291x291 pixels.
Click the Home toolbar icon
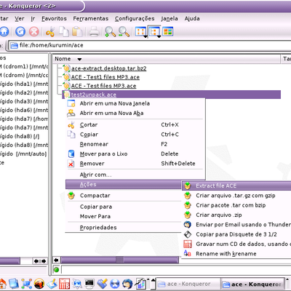pos(4,31)
